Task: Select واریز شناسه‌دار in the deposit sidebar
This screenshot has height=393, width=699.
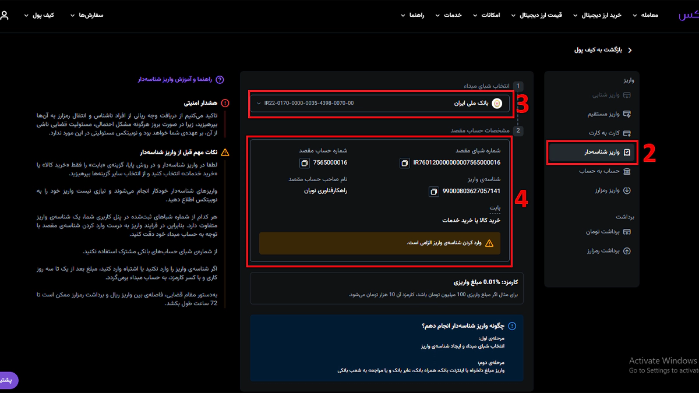Action: (x=593, y=153)
